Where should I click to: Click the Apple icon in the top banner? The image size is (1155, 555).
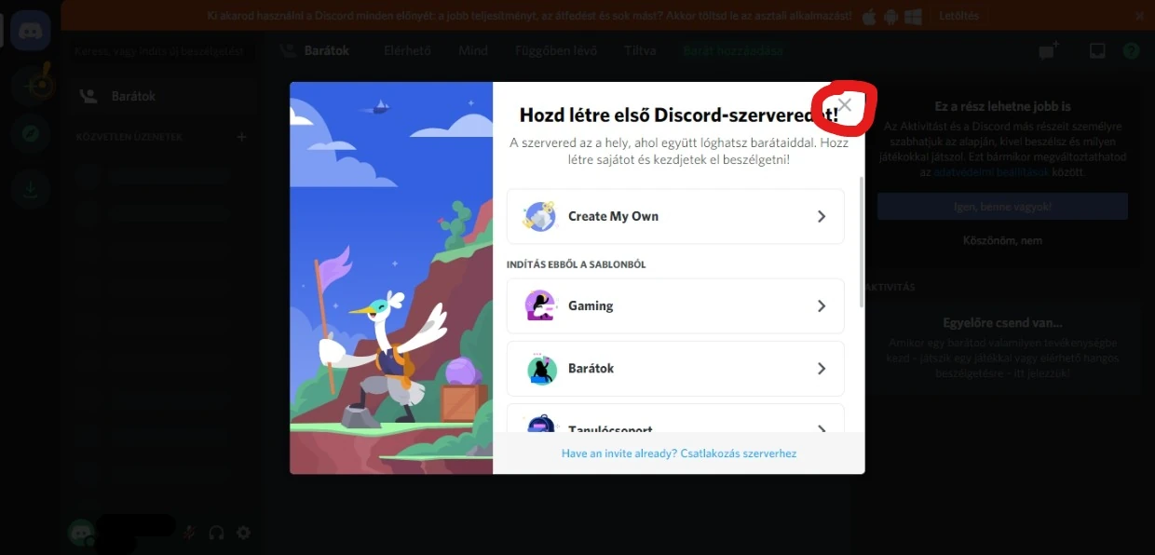(869, 17)
